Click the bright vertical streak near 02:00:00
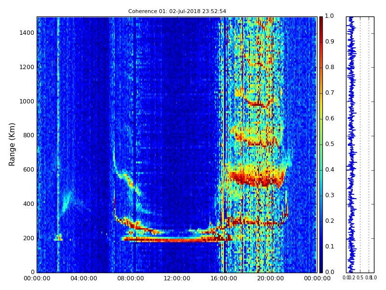 point(58,145)
